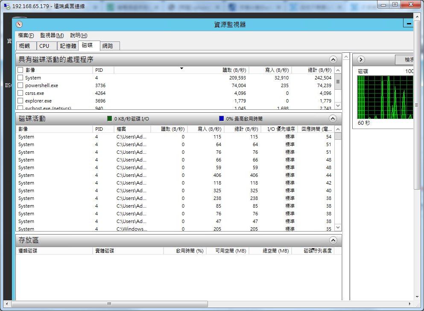Click the Remote Desktop connection icon in title bar
The image size is (424, 311).
coord(7,6)
